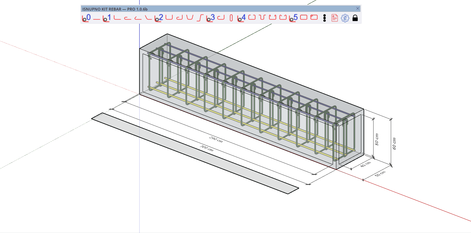
Task: Select the bend group 2 label
Action: pos(159,18)
